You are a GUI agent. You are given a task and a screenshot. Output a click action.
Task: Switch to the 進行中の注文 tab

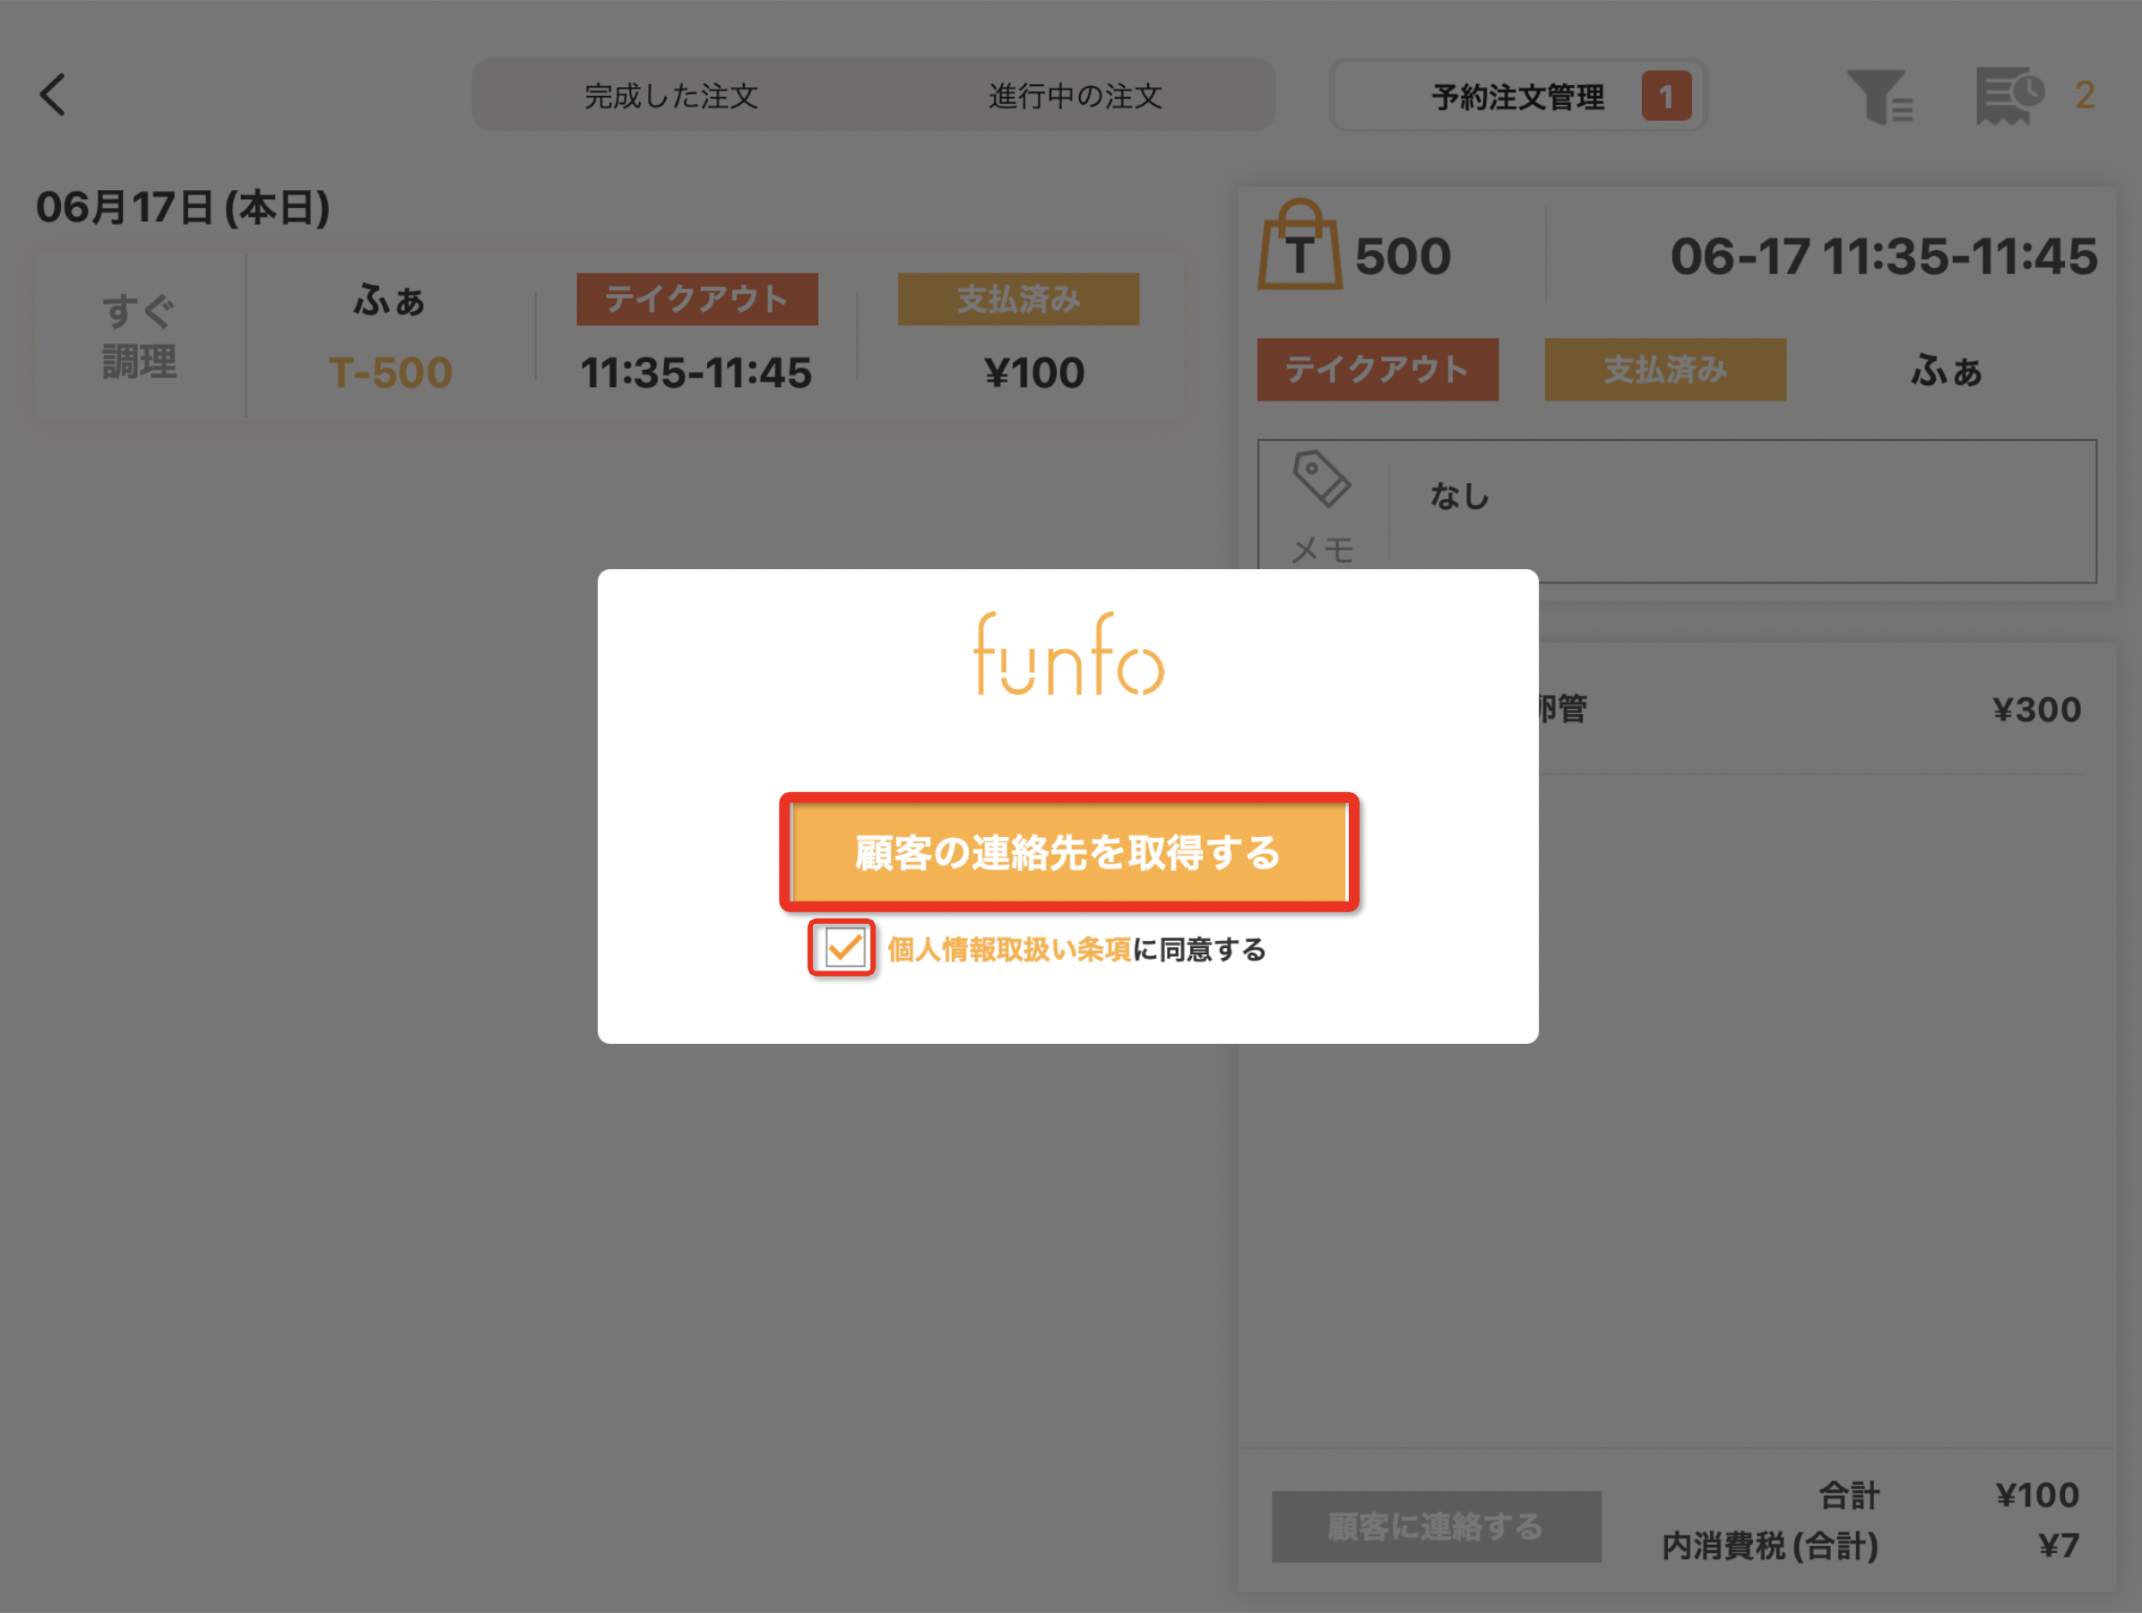click(1075, 96)
